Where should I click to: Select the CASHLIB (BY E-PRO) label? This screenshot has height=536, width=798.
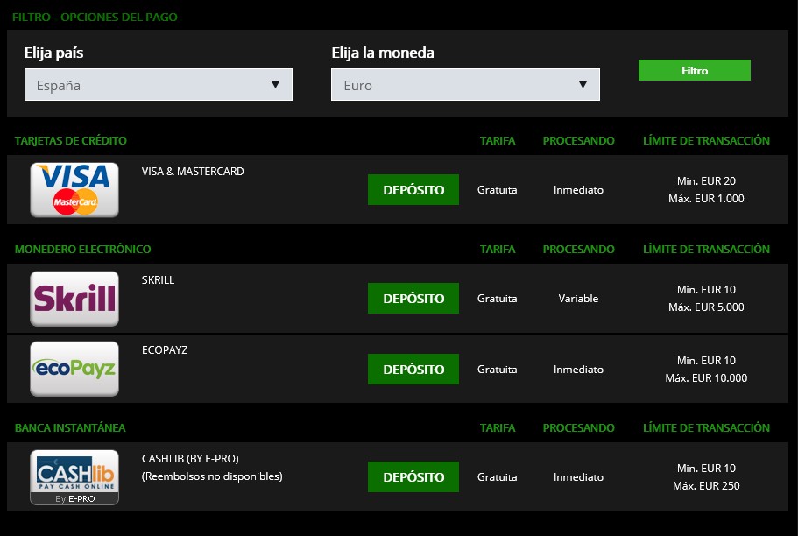point(190,459)
